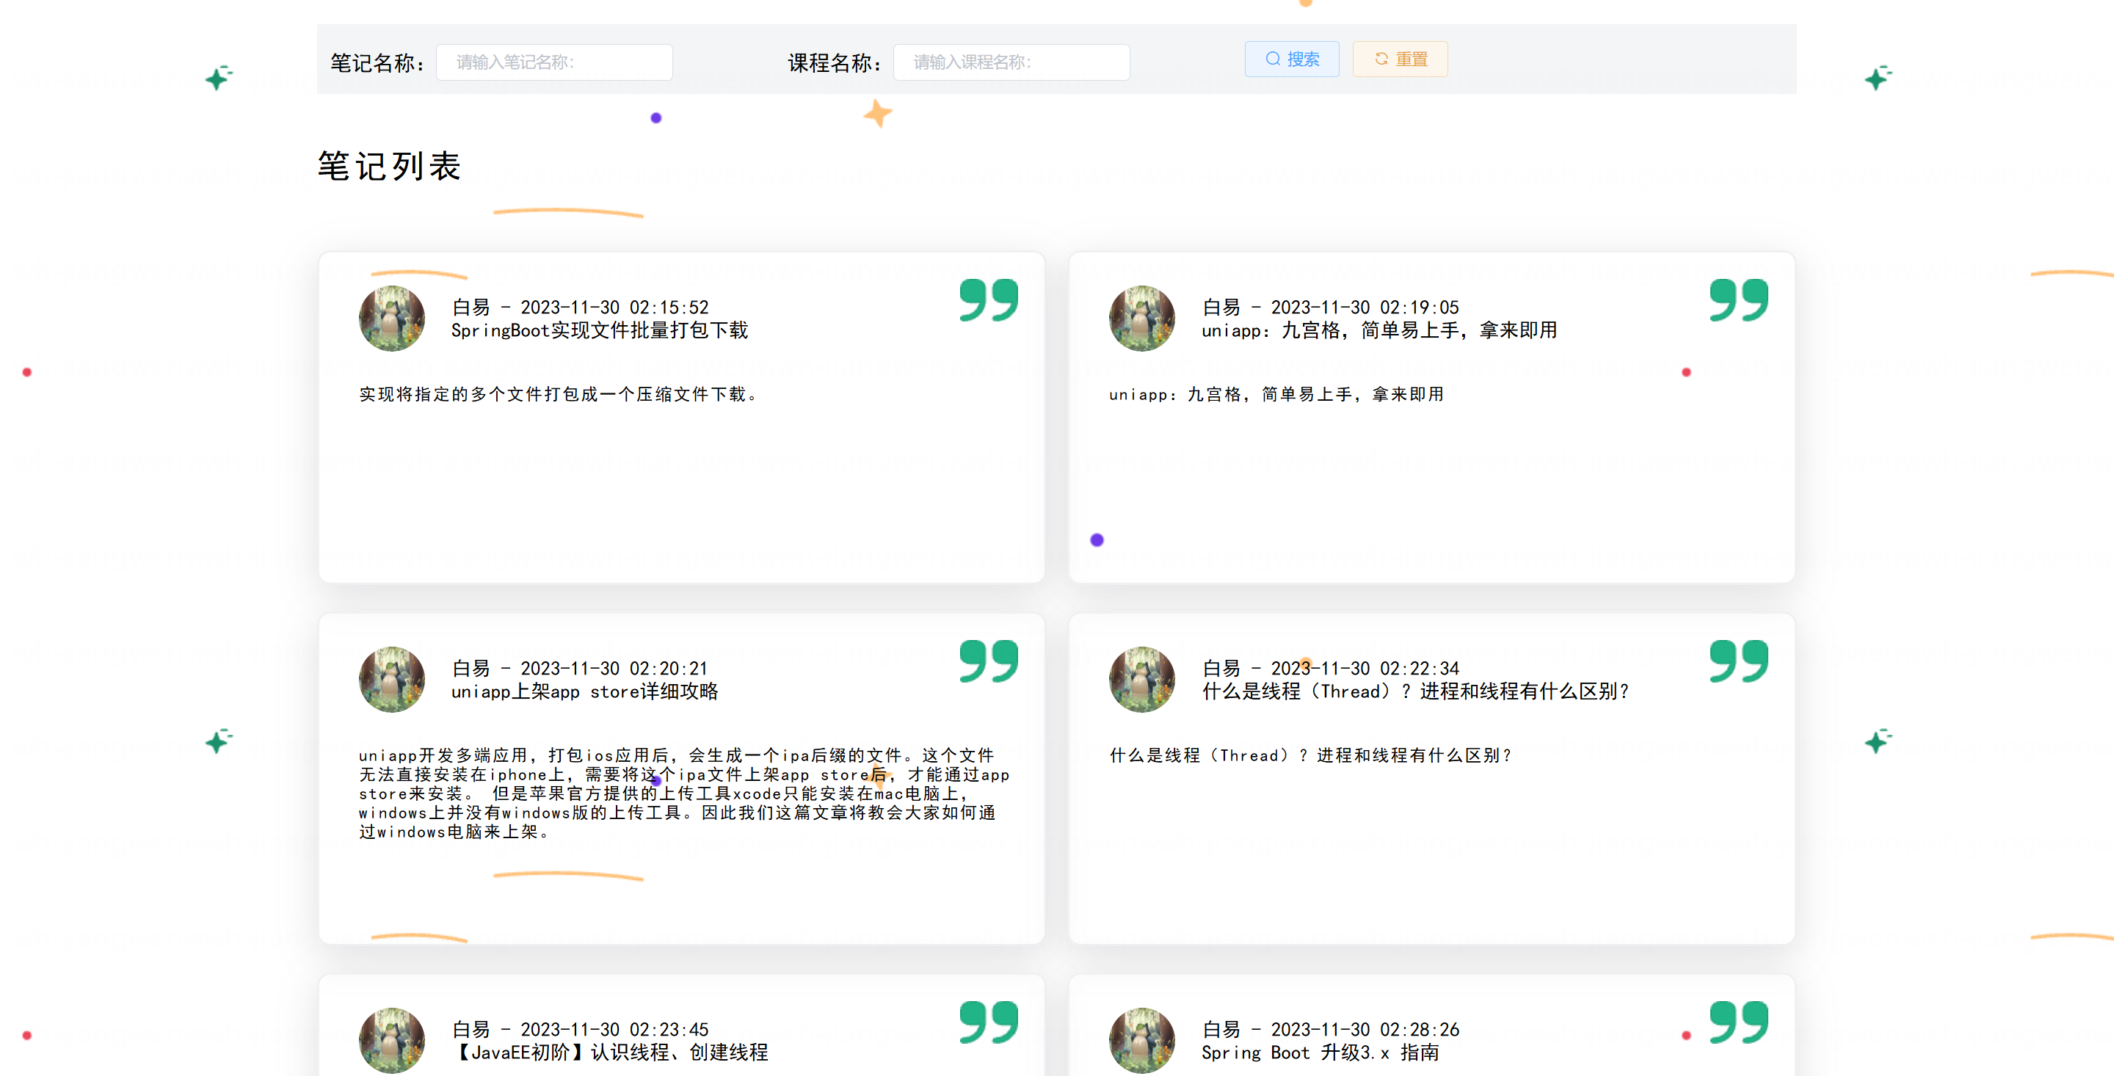Viewport: 2114px width, 1076px height.
Task: Open note titled SpringBoot实现文件批量打包下载
Action: pos(599,331)
